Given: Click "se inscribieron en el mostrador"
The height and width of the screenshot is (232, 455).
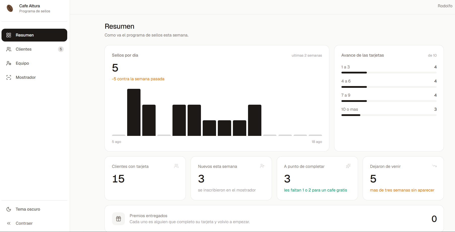Looking at the screenshot, I should click(x=227, y=190).
